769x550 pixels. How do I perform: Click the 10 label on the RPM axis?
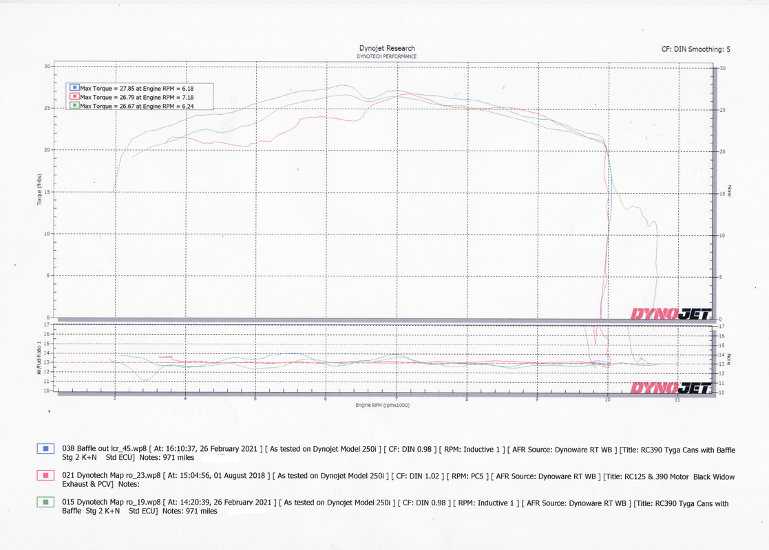click(608, 399)
